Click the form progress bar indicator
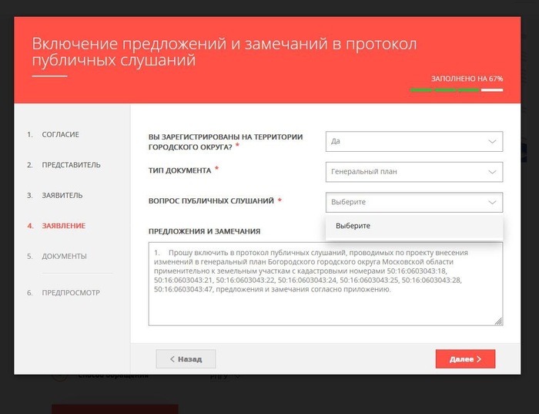The width and height of the screenshot is (539, 414). (456, 90)
